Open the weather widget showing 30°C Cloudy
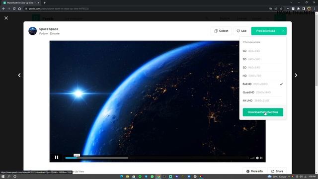The image size is (318, 179). 277,177
